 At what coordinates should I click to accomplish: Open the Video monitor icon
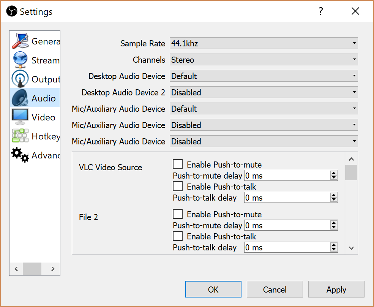[21, 117]
